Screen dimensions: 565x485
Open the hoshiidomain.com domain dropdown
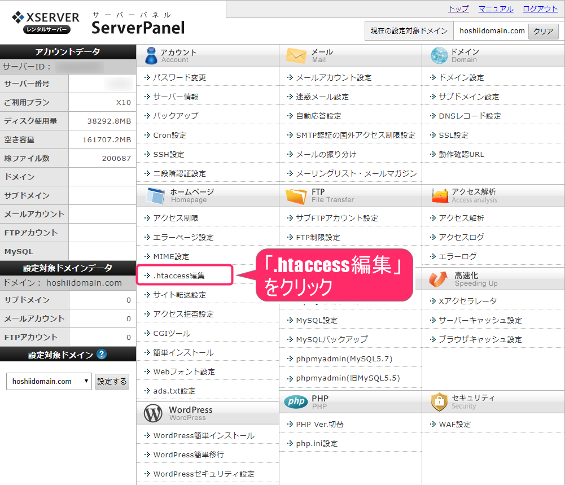point(49,381)
